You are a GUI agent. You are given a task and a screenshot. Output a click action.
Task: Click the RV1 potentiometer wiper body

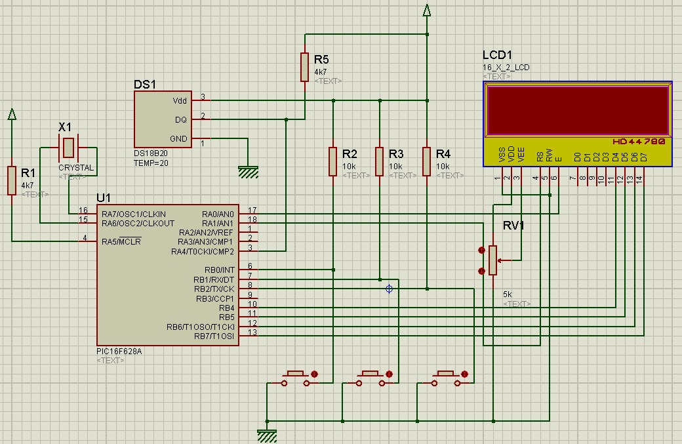(493, 260)
